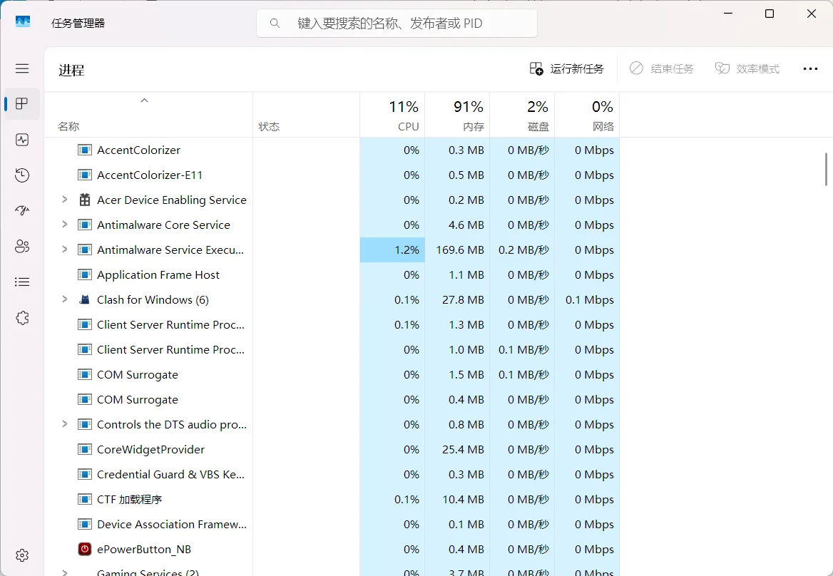
Task: Click the three-dot more options button
Action: click(810, 69)
